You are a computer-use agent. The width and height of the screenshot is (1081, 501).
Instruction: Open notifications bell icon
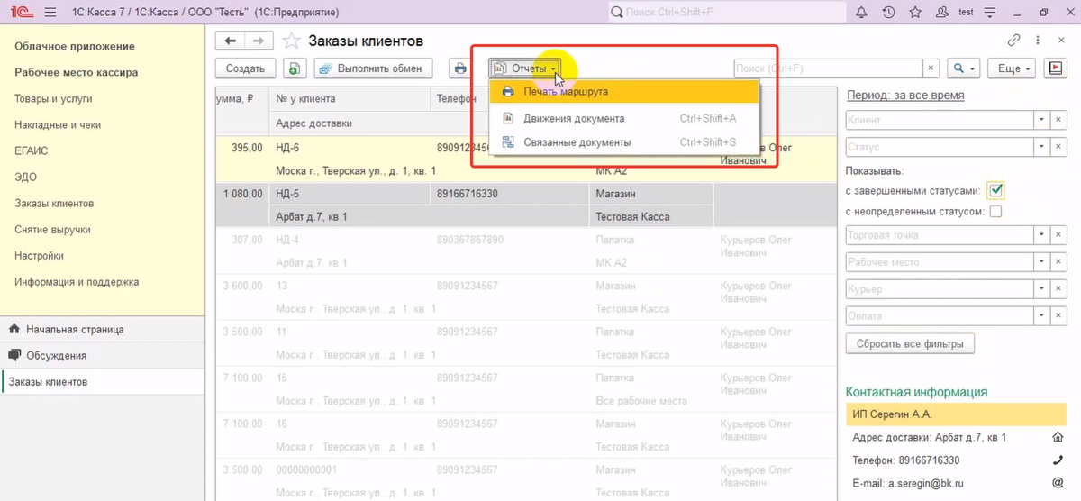(x=861, y=13)
